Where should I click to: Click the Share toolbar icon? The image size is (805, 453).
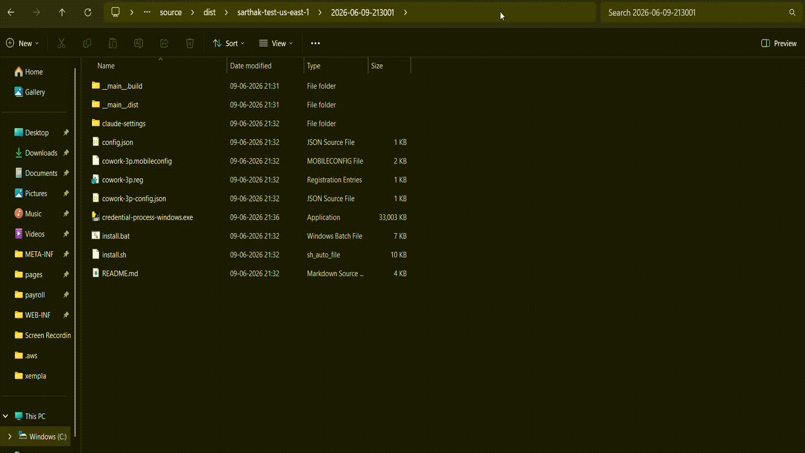pyautogui.click(x=164, y=43)
